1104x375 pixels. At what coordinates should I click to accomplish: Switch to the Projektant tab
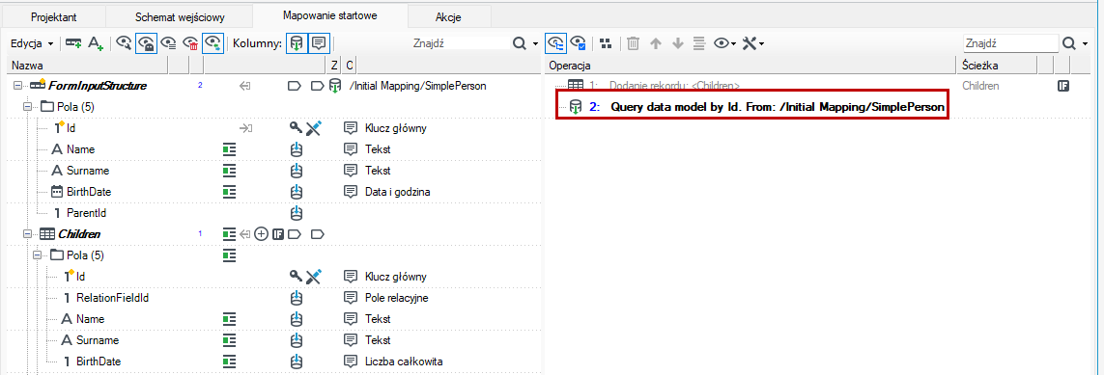coord(53,16)
